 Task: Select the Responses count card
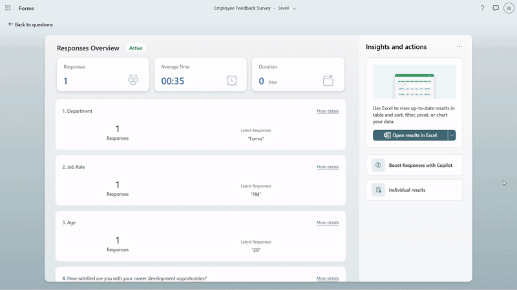[x=103, y=75]
